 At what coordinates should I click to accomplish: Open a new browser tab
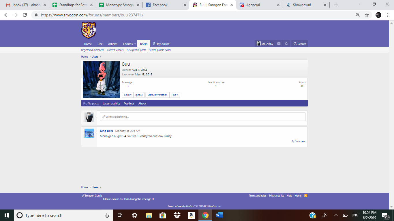coord(336,5)
